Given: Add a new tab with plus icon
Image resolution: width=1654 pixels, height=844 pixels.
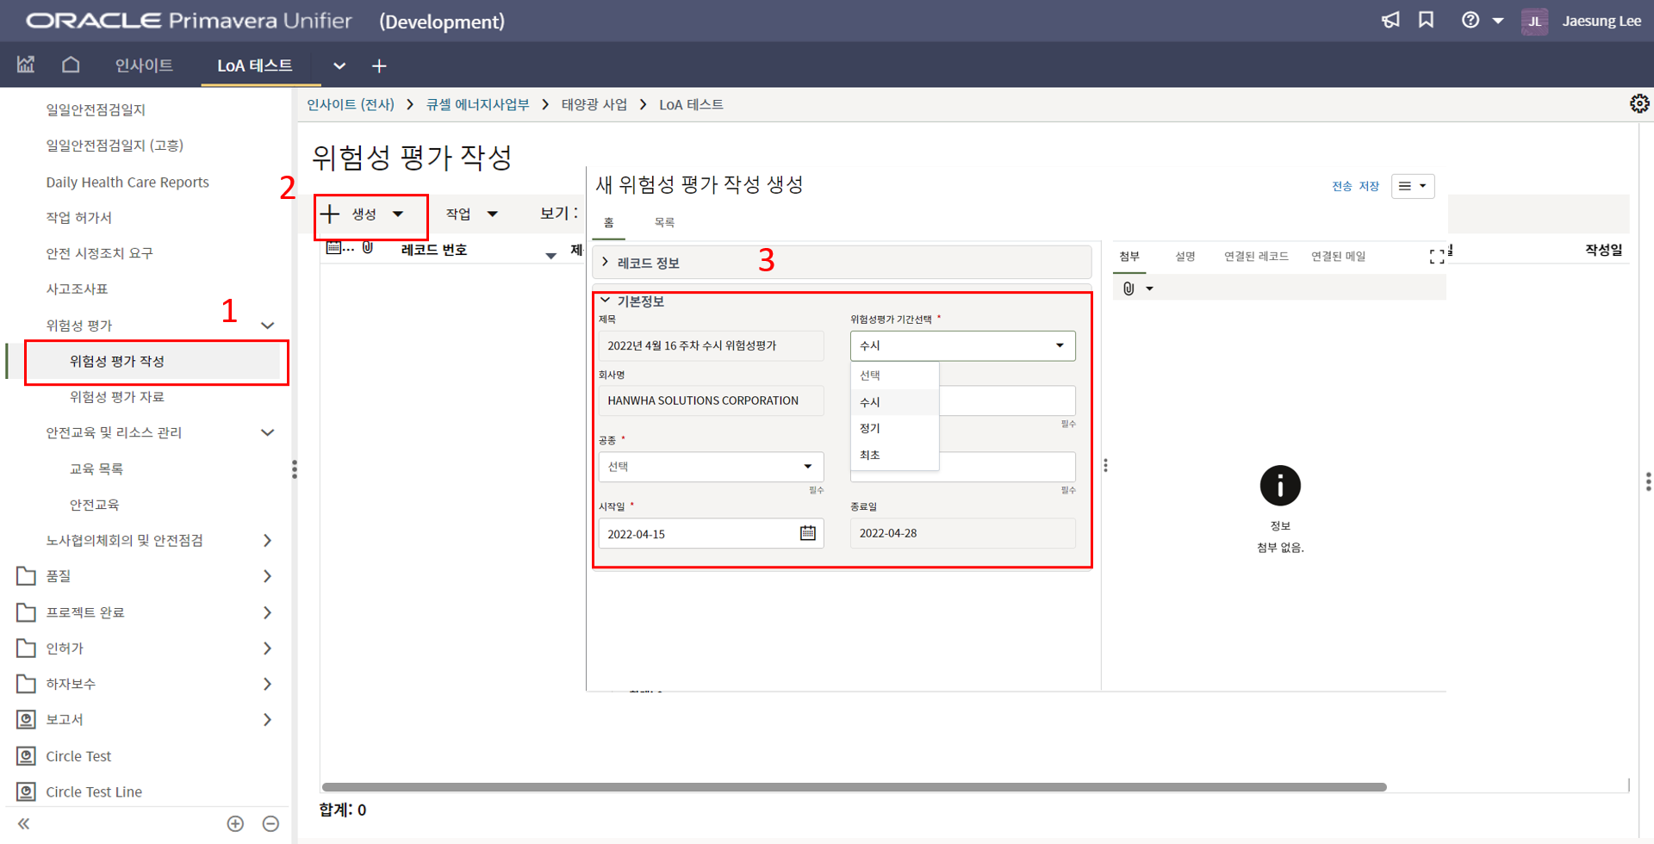Looking at the screenshot, I should pos(379,66).
